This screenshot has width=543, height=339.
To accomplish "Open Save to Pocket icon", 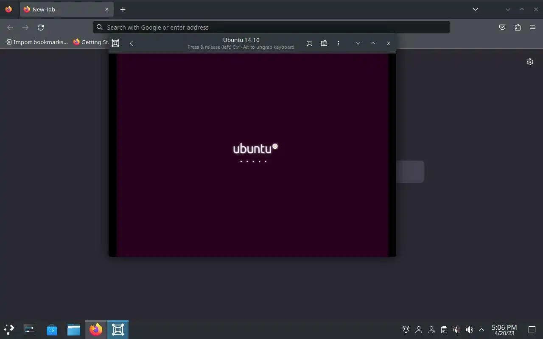I will pos(502,28).
